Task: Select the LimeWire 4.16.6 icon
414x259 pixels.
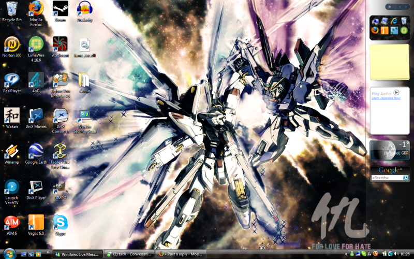Action: click(x=36, y=49)
